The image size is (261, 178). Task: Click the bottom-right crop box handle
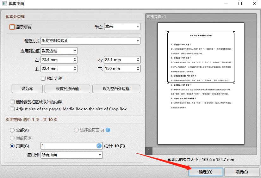point(234,82)
